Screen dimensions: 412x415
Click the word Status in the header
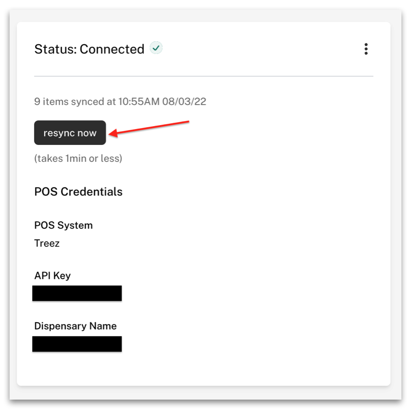[55, 49]
